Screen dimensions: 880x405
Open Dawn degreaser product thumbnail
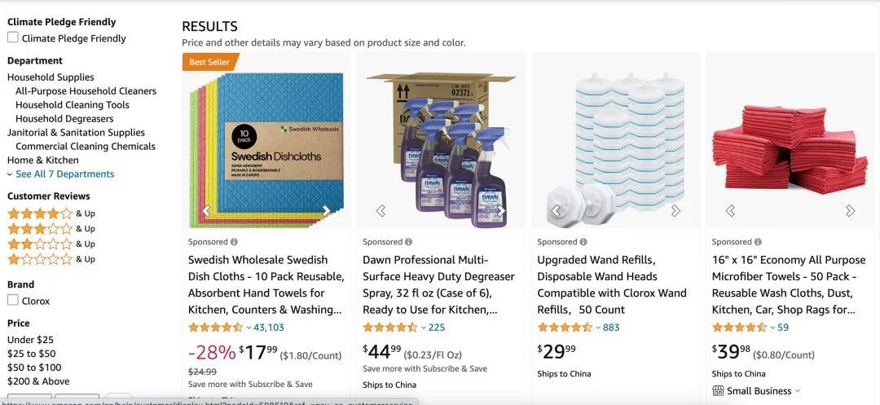click(x=441, y=150)
